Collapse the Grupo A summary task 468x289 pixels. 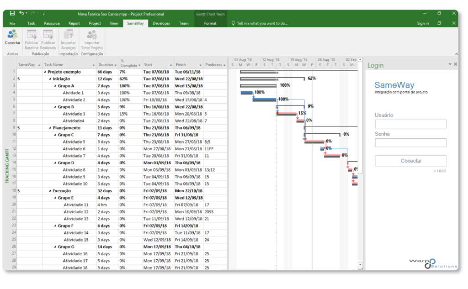coord(55,86)
